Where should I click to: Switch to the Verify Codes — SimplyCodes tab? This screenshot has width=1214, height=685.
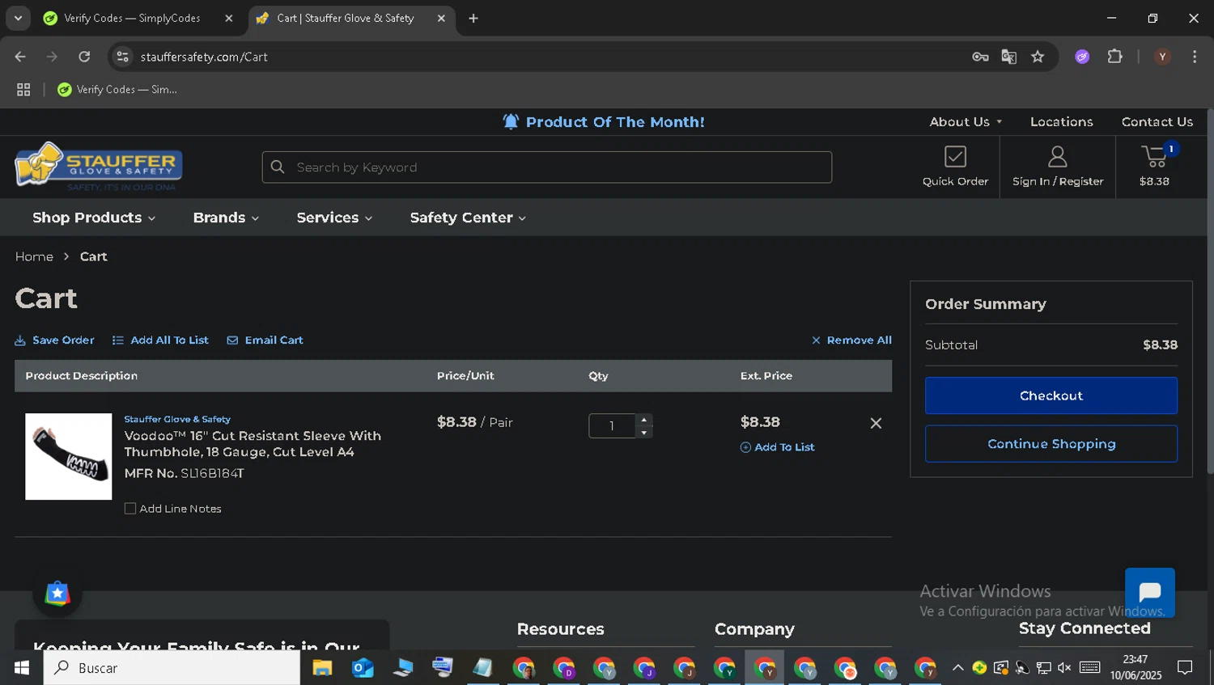(x=132, y=18)
